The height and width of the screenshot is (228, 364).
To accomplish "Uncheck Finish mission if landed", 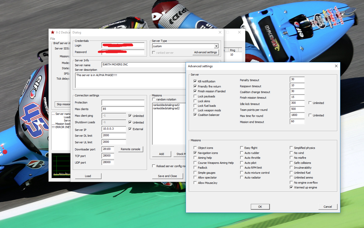I will pos(195,91).
